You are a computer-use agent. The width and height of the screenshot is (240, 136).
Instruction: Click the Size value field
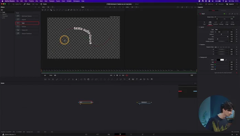[232, 37]
